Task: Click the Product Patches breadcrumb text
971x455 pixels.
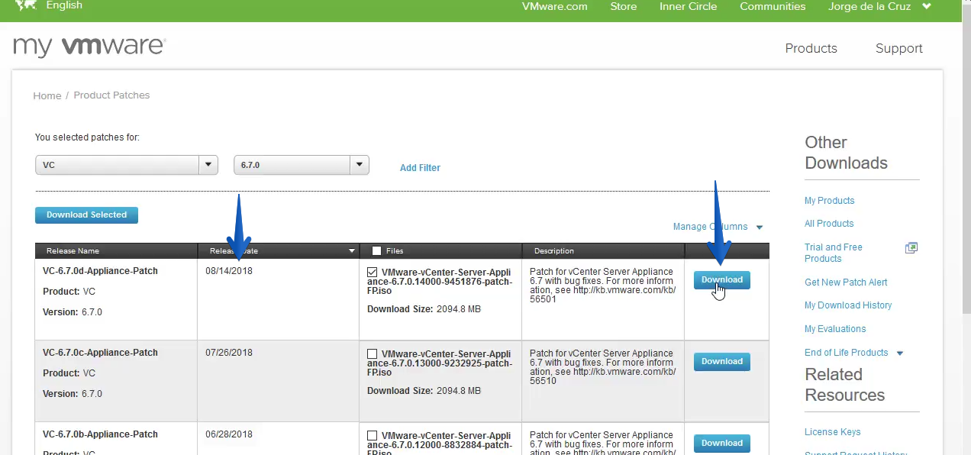Action: coord(111,95)
